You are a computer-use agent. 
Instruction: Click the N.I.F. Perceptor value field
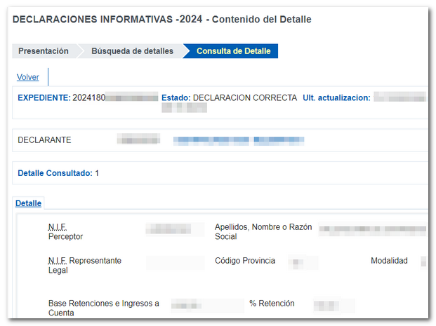(x=169, y=229)
